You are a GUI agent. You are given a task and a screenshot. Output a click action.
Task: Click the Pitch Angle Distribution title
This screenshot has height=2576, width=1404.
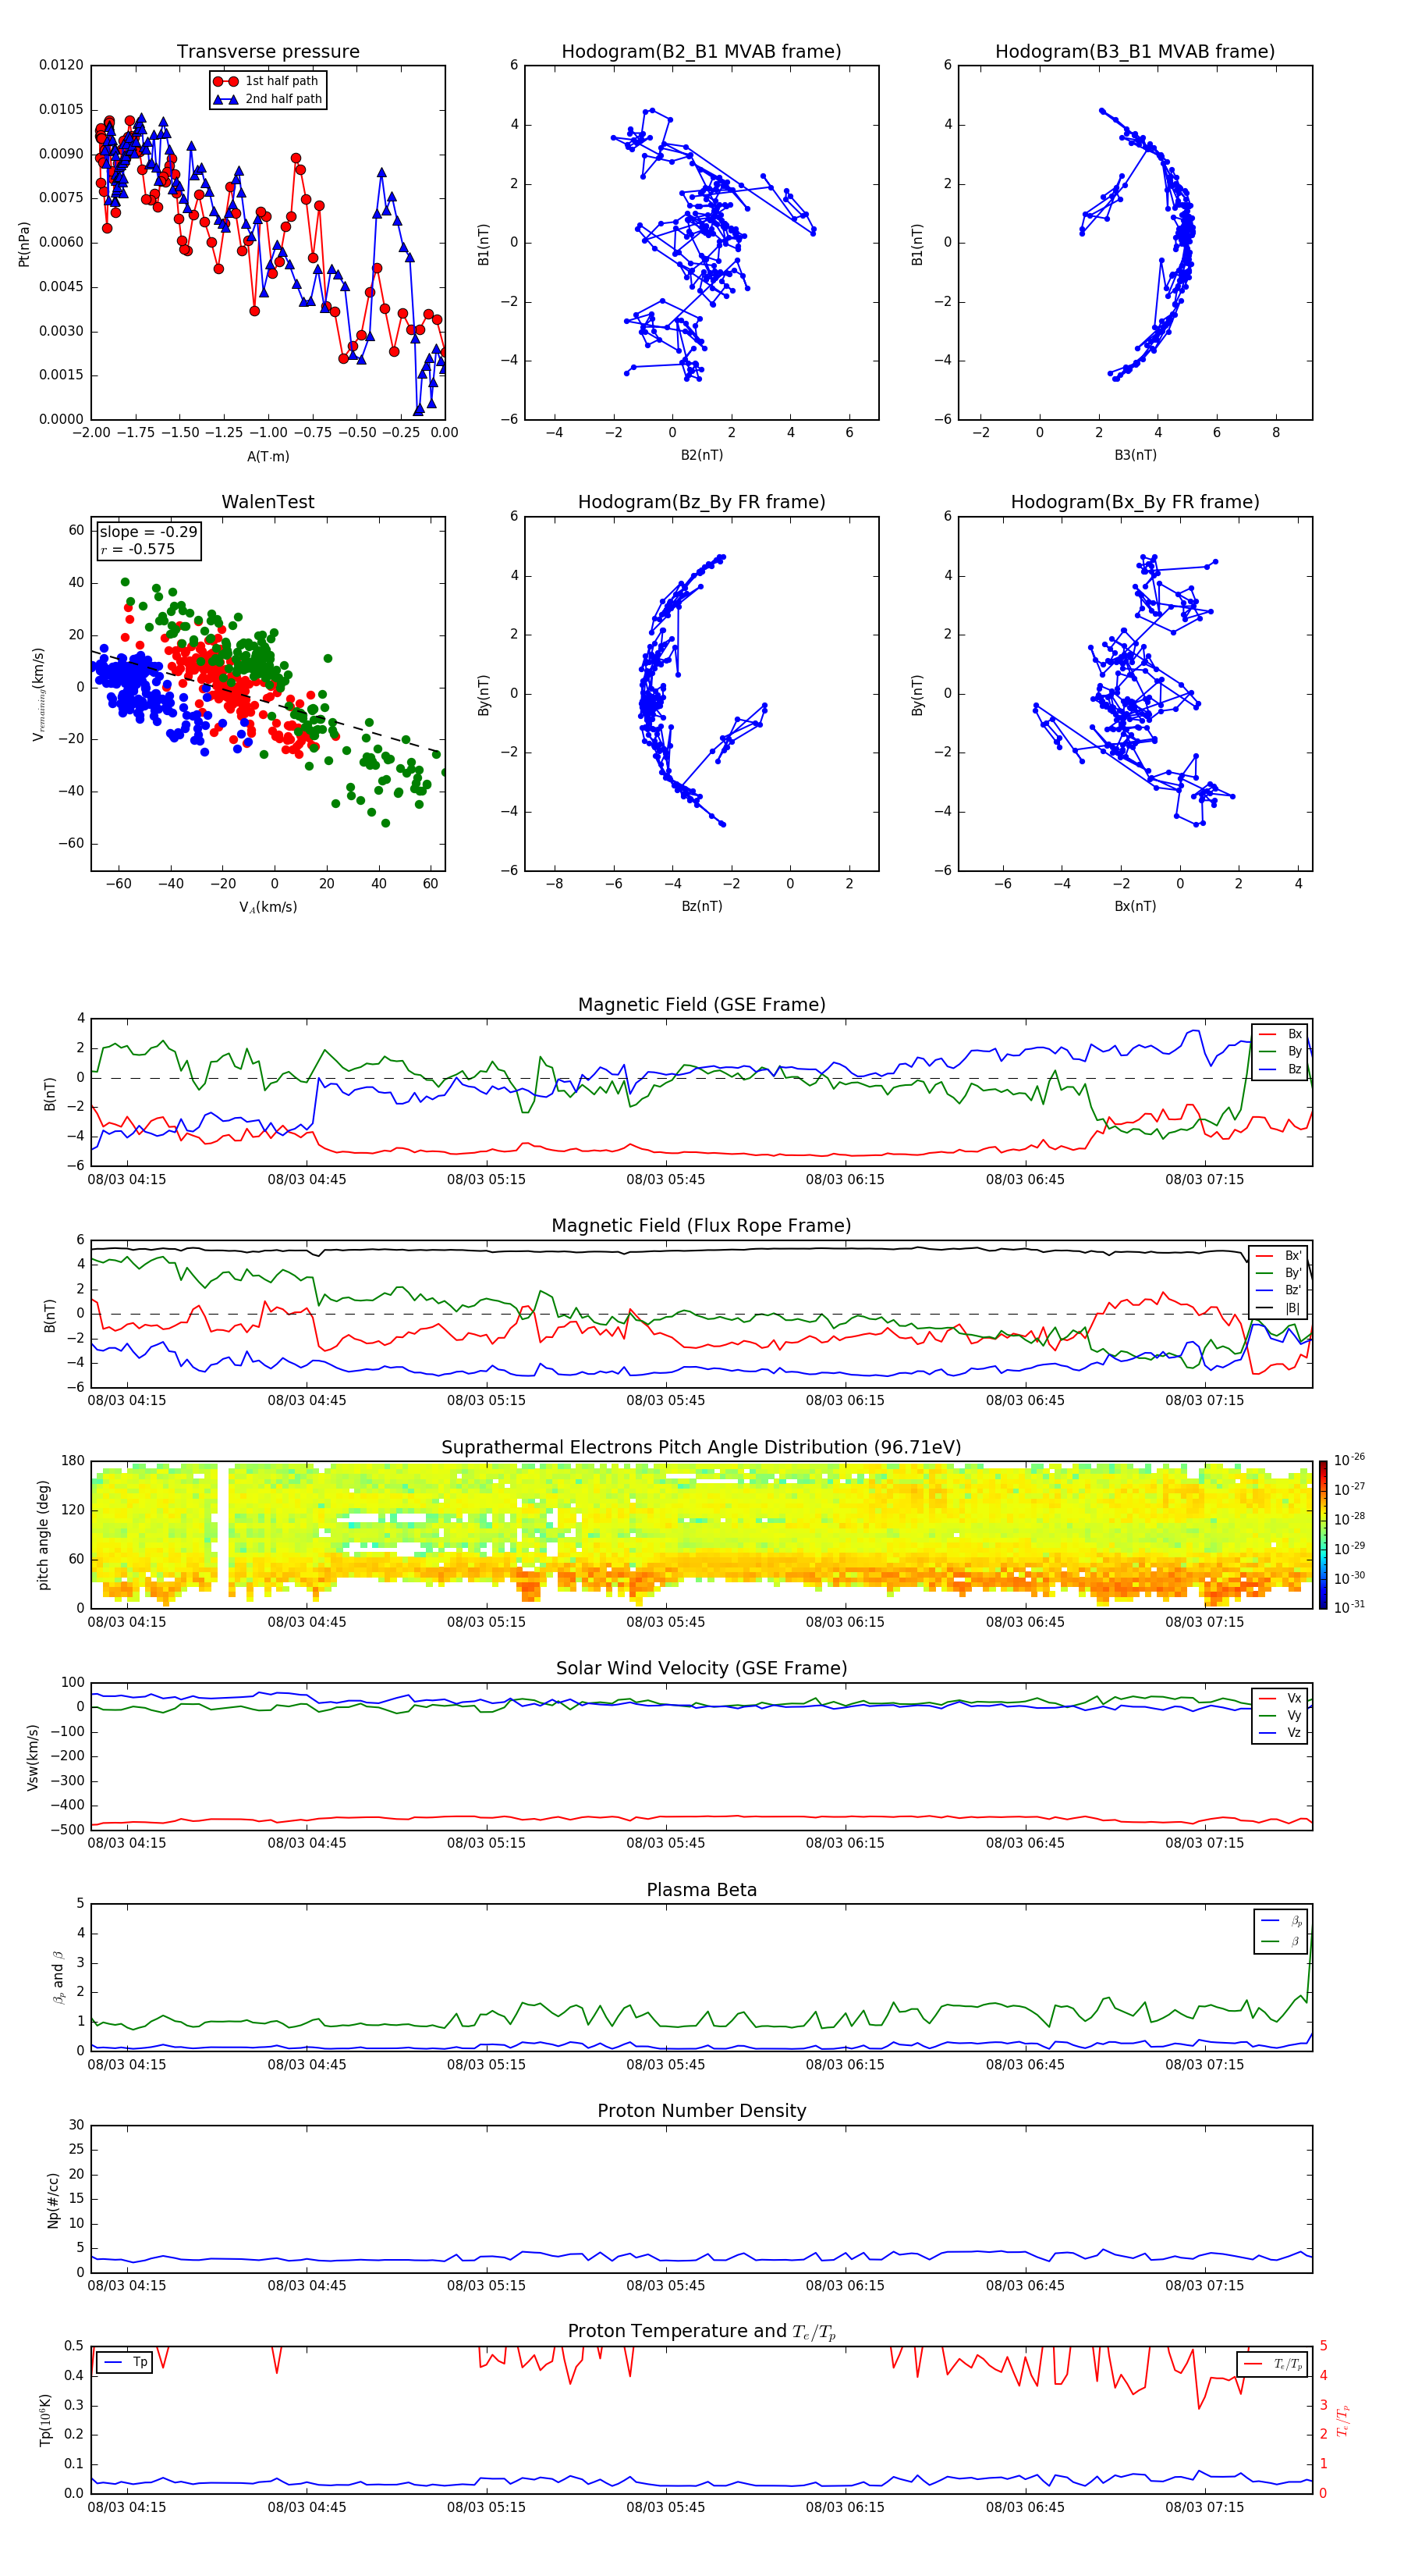[x=701, y=1448]
